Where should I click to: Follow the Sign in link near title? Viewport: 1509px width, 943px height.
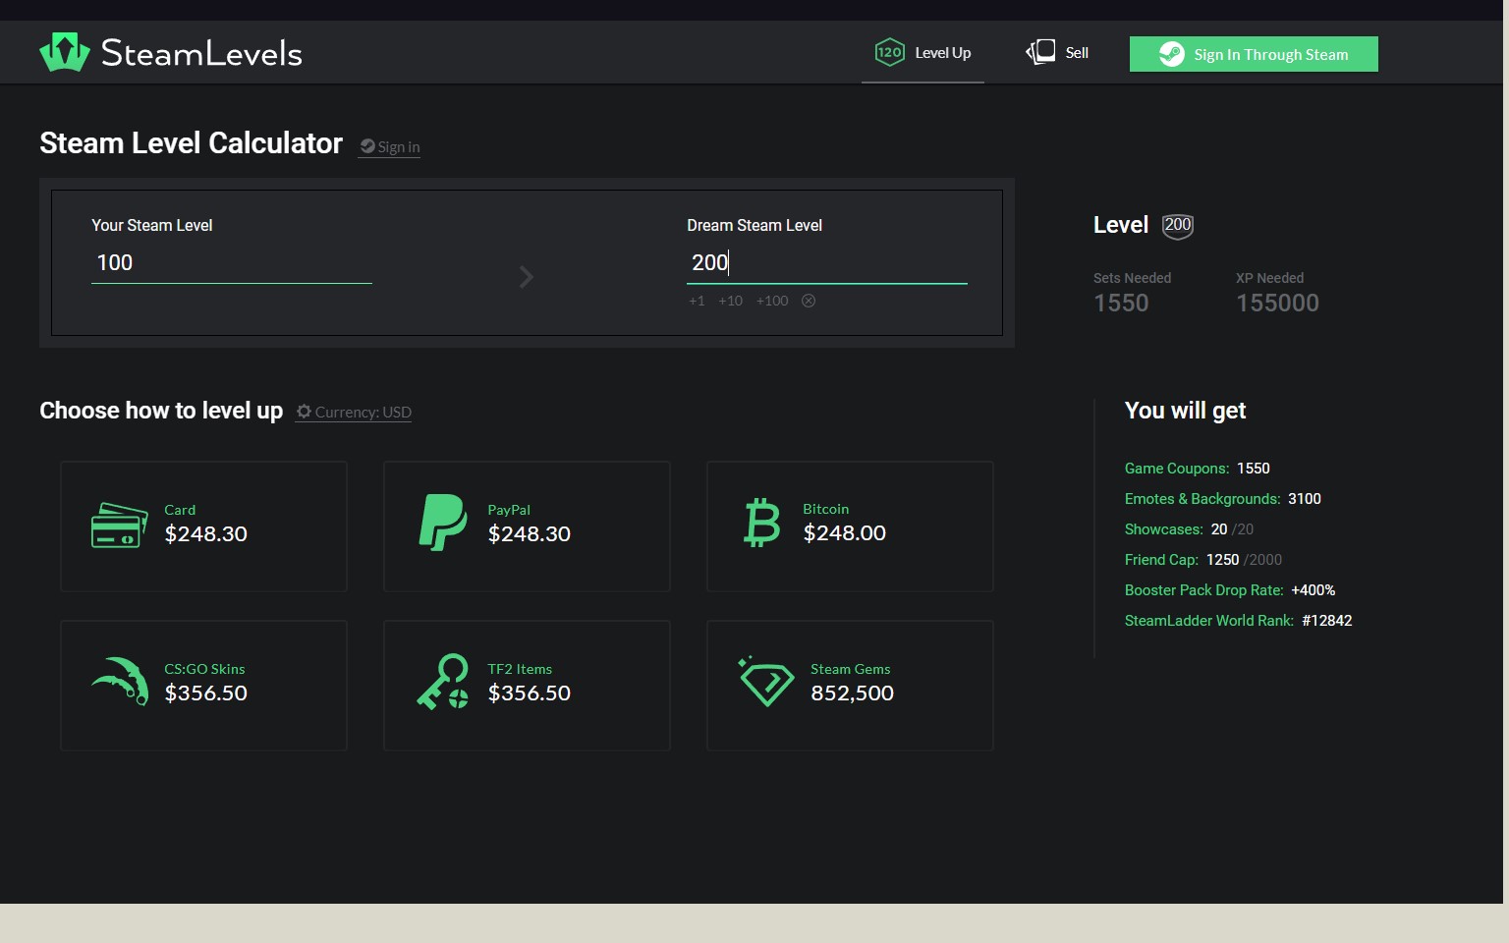390,147
